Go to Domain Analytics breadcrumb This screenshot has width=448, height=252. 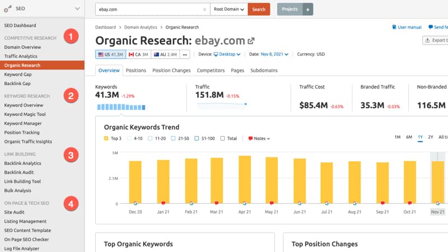[x=141, y=27]
